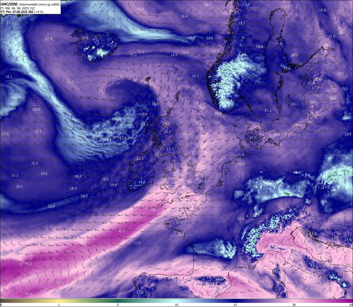Select the IT: Mið. 06. 08. 2025 21Z line
The height and width of the screenshot is (307, 353).
coord(18,8)
